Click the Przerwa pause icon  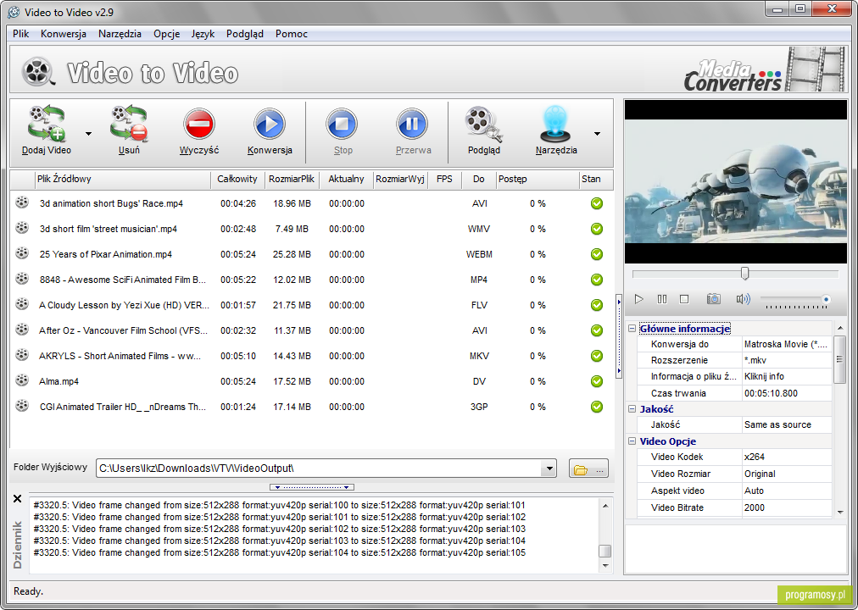413,124
